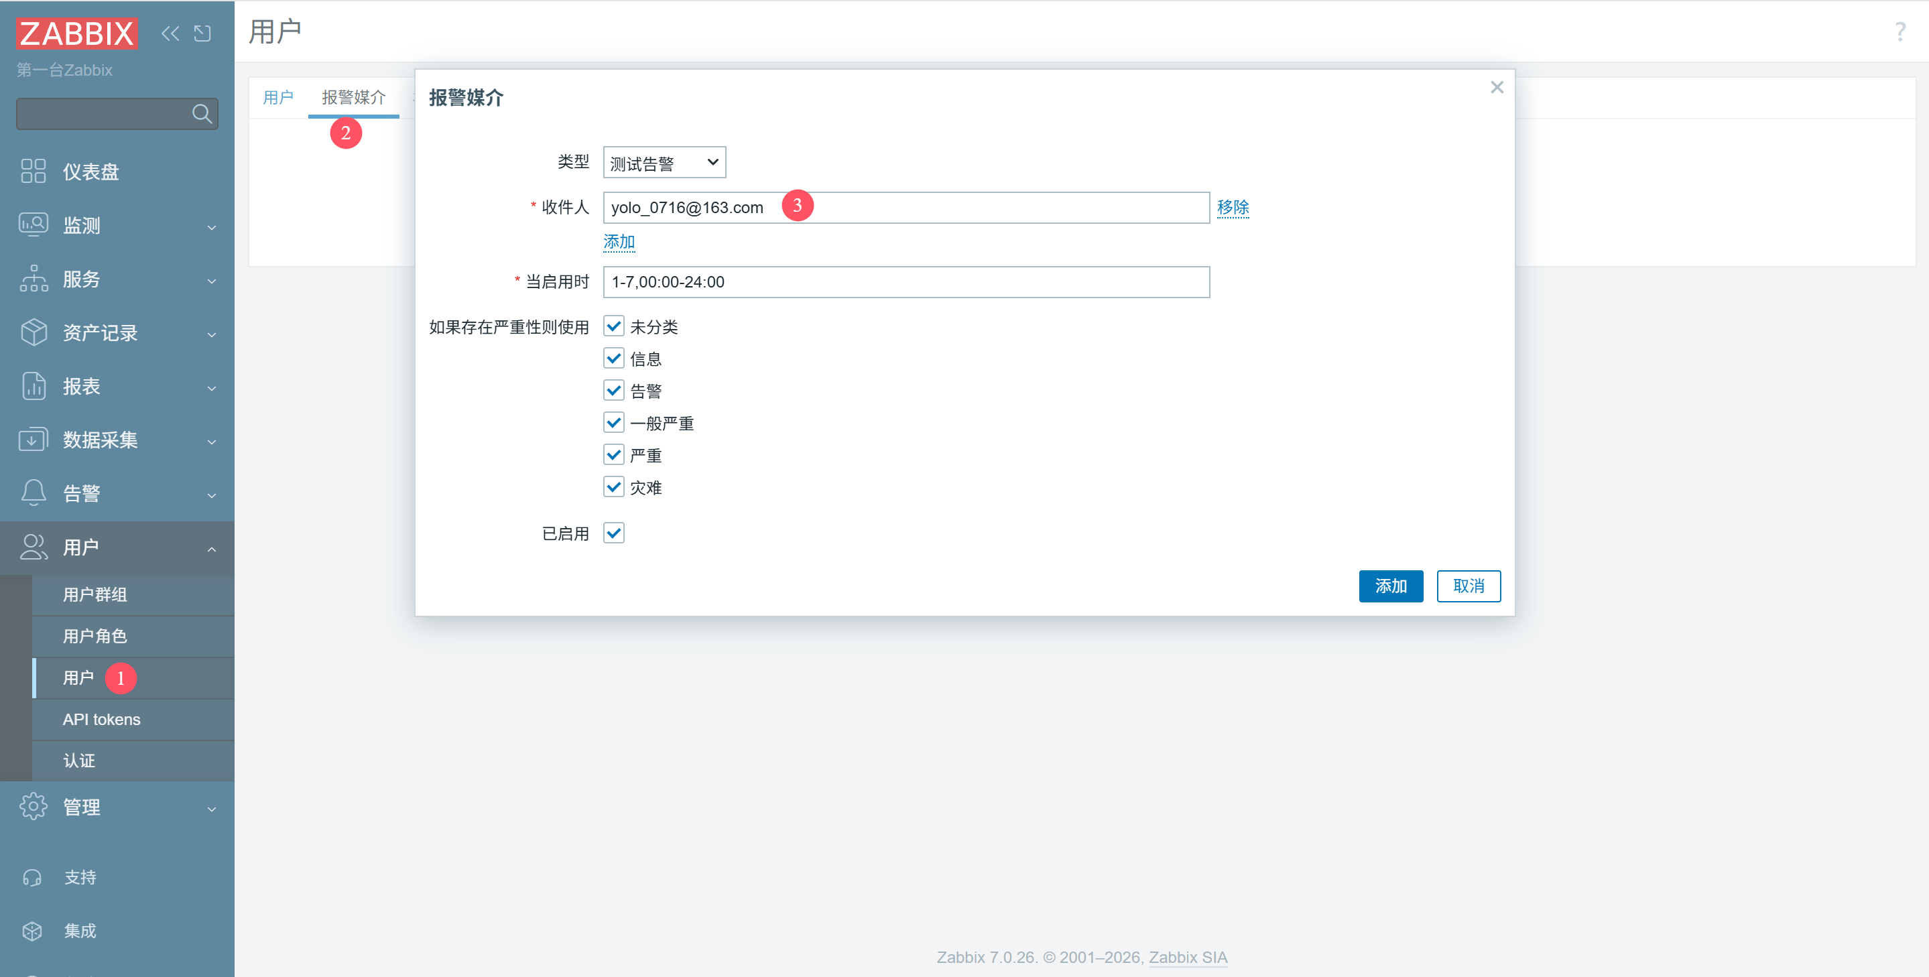1929x977 pixels.
Task: Click the kiosk mode icon beside logo
Action: pos(202,33)
